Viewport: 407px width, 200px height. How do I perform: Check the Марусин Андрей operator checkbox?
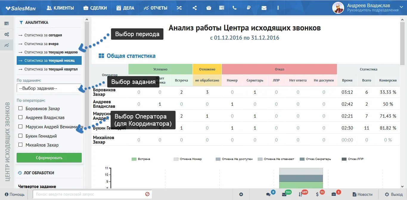21,127
